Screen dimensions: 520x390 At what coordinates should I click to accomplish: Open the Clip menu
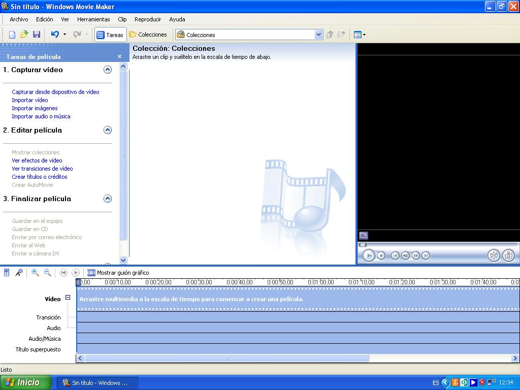point(122,19)
